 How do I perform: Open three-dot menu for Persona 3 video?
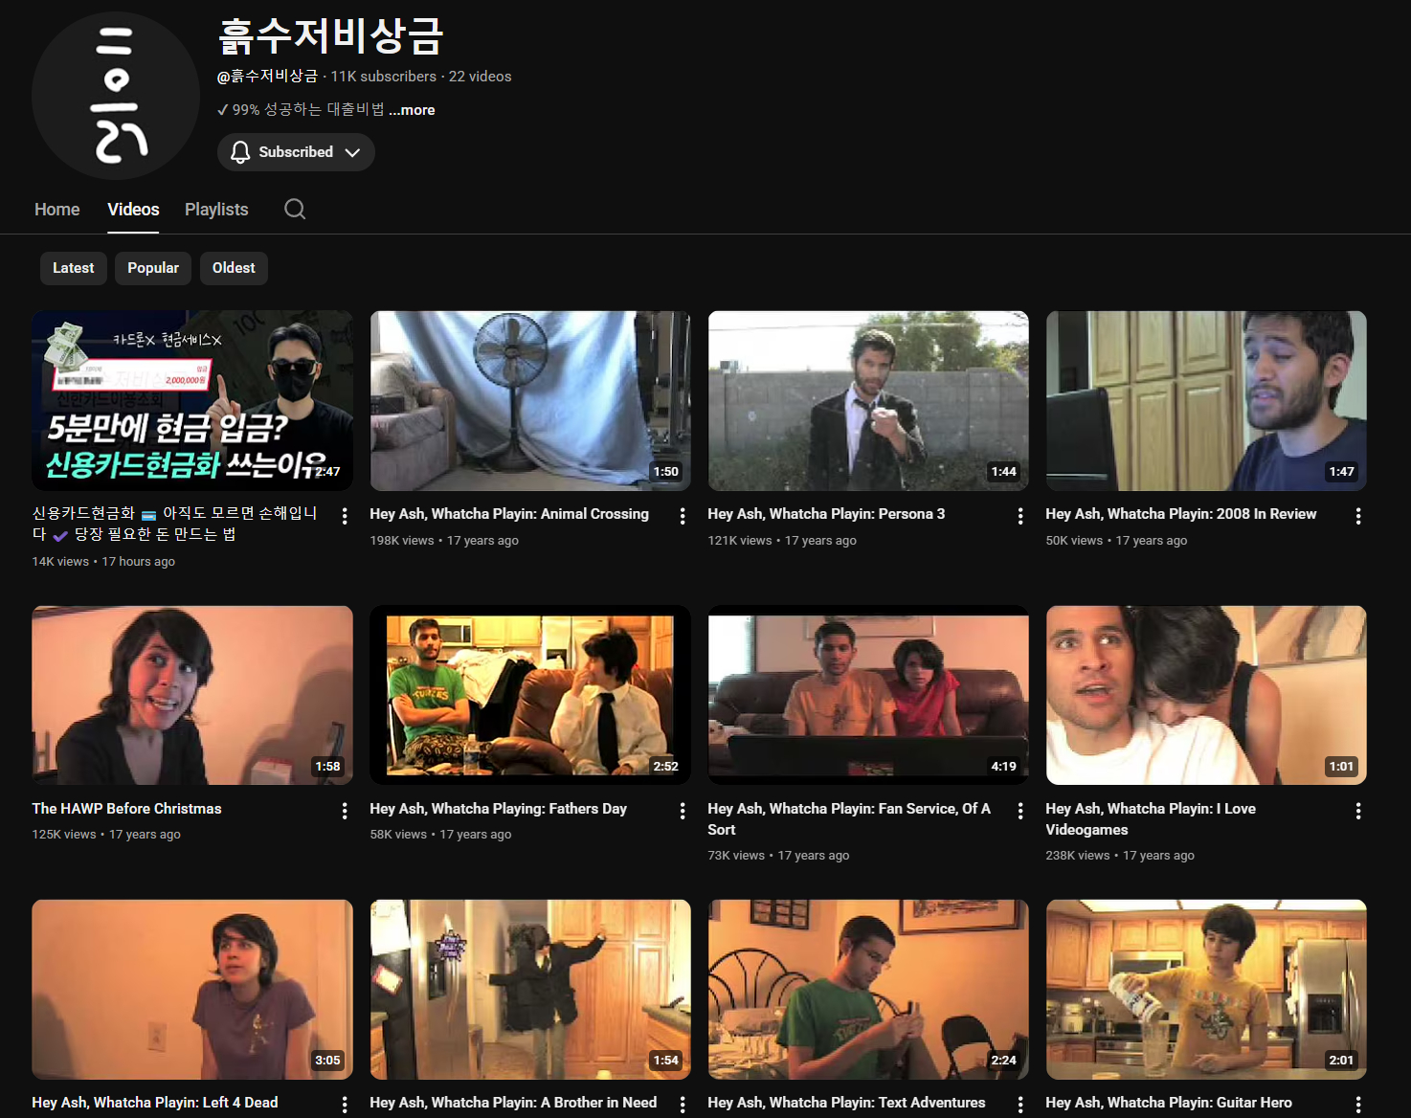(x=1020, y=516)
